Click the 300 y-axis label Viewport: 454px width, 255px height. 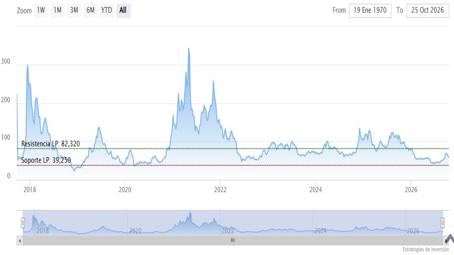coord(6,61)
